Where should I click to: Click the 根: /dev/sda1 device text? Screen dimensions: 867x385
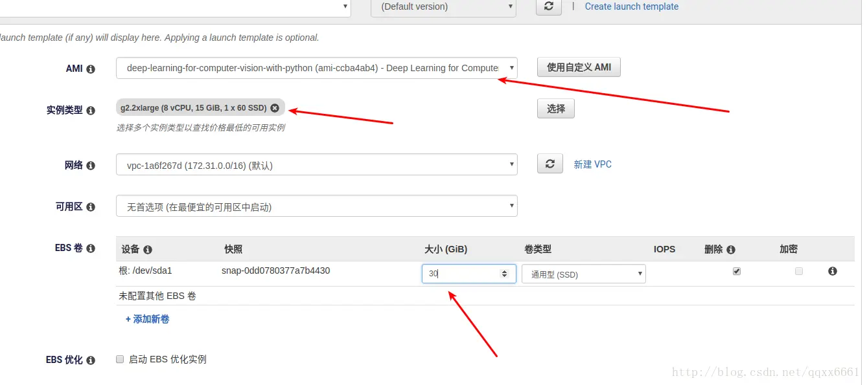pyautogui.click(x=145, y=270)
